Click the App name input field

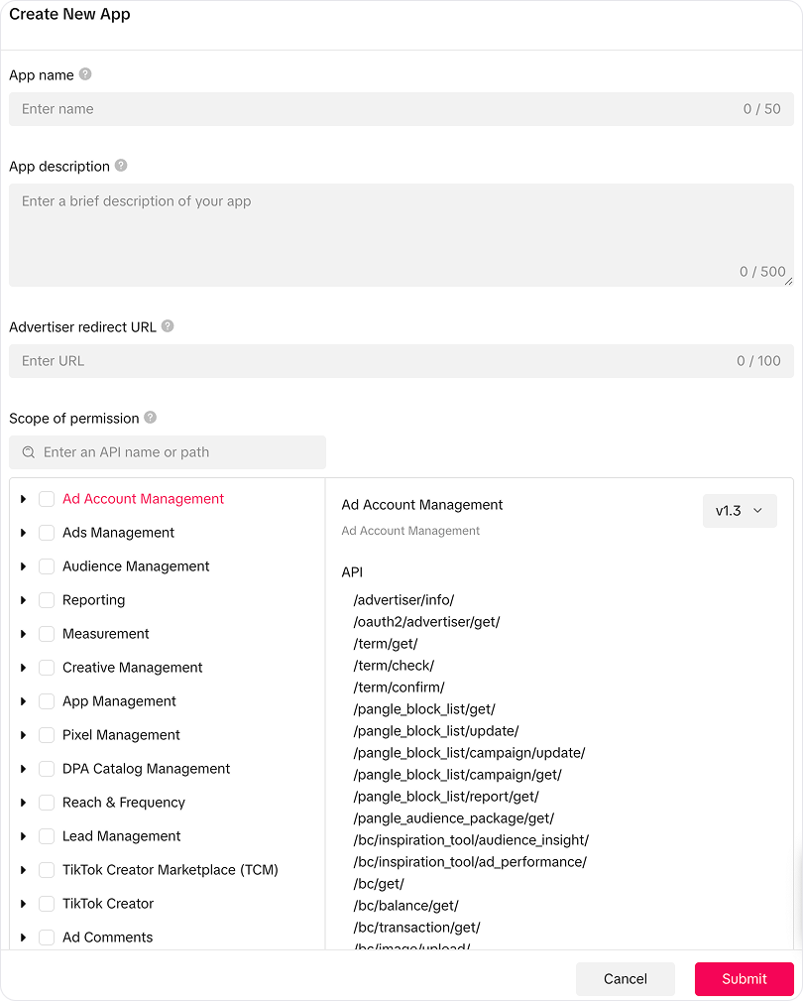[377, 109]
